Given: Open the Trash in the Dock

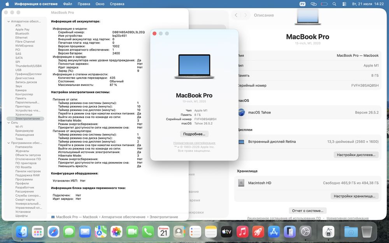Looking at the screenshot, I should point(367,232).
